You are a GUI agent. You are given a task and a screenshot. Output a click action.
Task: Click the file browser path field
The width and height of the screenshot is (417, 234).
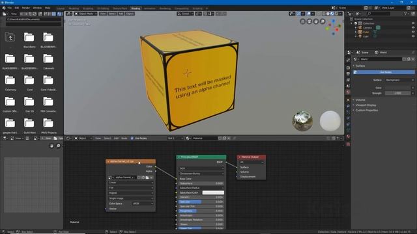tap(33, 19)
